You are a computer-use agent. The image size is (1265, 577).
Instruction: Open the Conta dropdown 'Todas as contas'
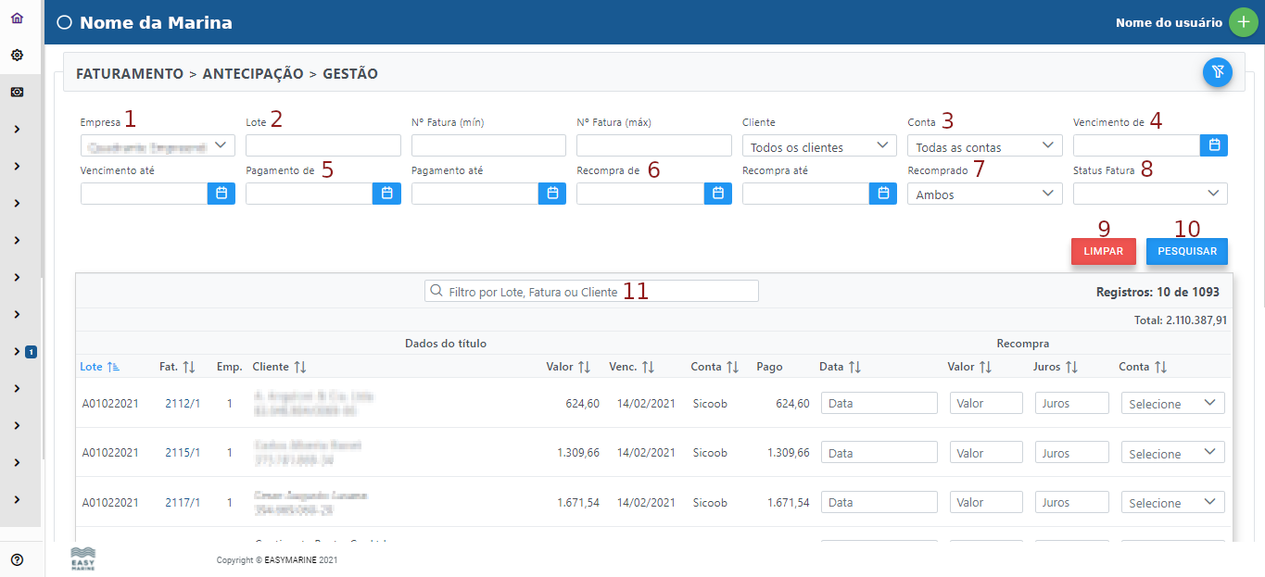point(984,146)
